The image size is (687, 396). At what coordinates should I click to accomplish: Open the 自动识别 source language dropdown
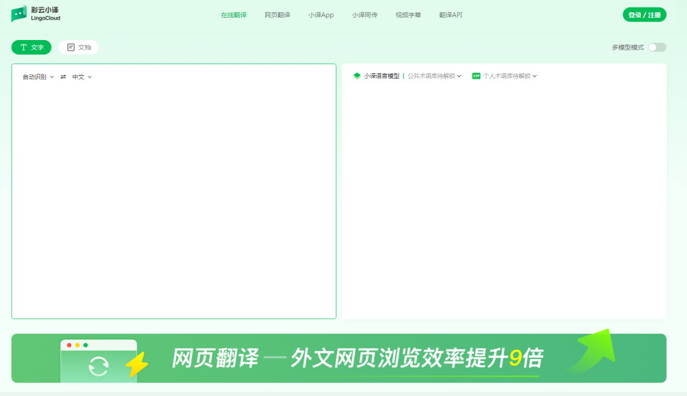pyautogui.click(x=37, y=76)
